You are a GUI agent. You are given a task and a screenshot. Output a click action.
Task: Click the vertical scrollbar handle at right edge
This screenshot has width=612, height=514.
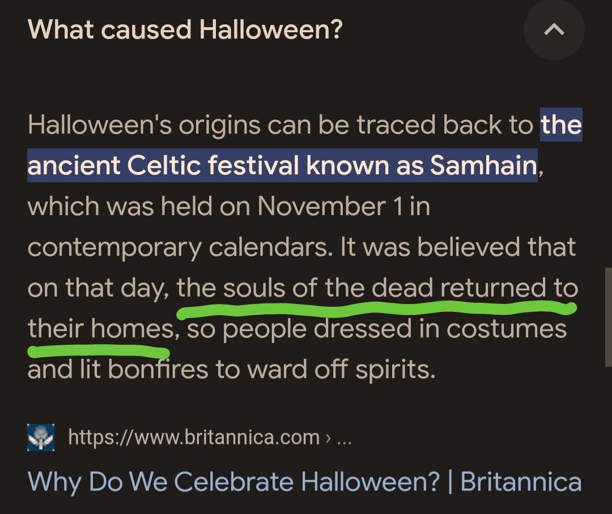609,317
